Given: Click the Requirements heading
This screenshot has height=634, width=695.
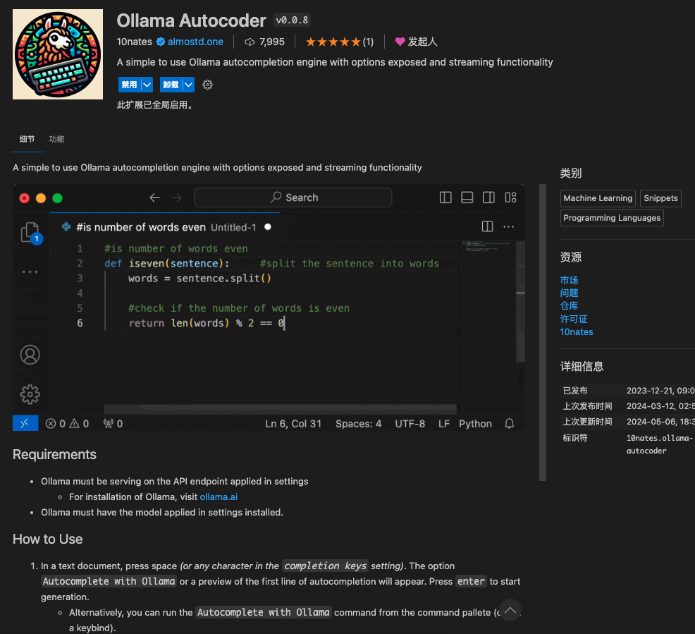Looking at the screenshot, I should point(54,455).
